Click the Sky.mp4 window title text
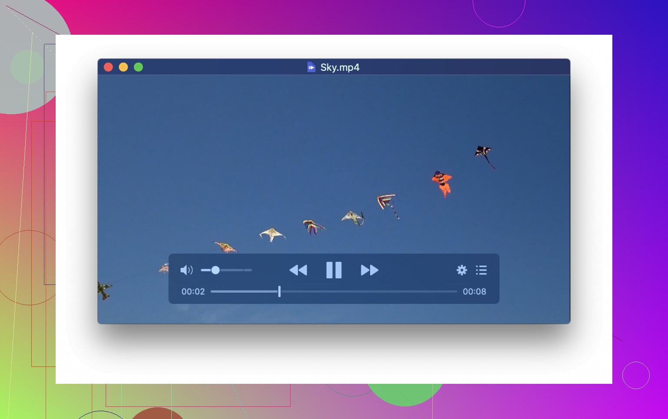The image size is (668, 419). (x=340, y=67)
